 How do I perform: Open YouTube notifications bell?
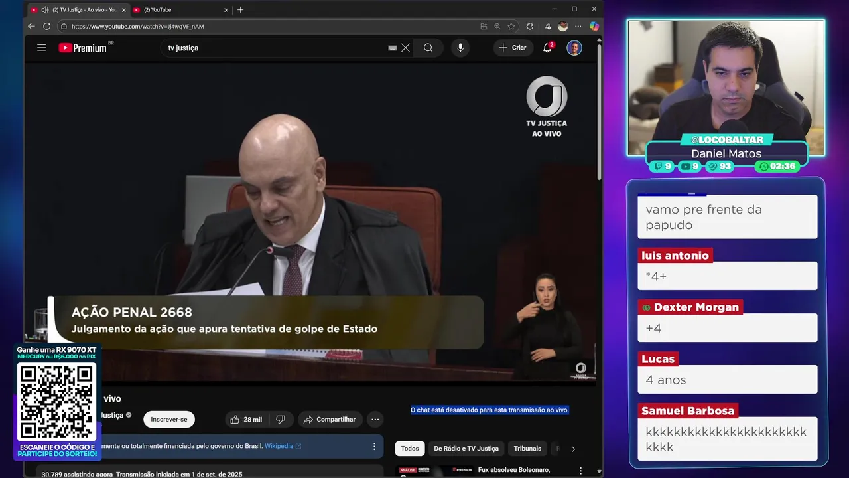tap(548, 48)
